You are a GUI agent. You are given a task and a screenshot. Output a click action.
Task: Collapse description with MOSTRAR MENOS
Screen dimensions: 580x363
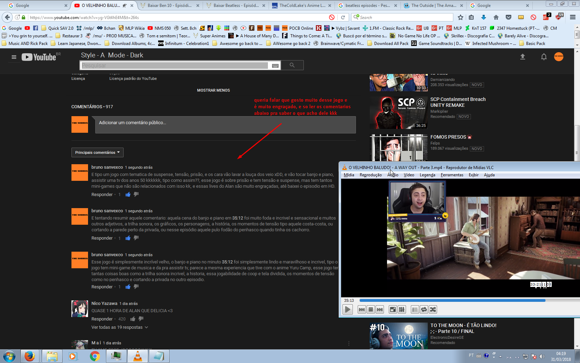[213, 90]
